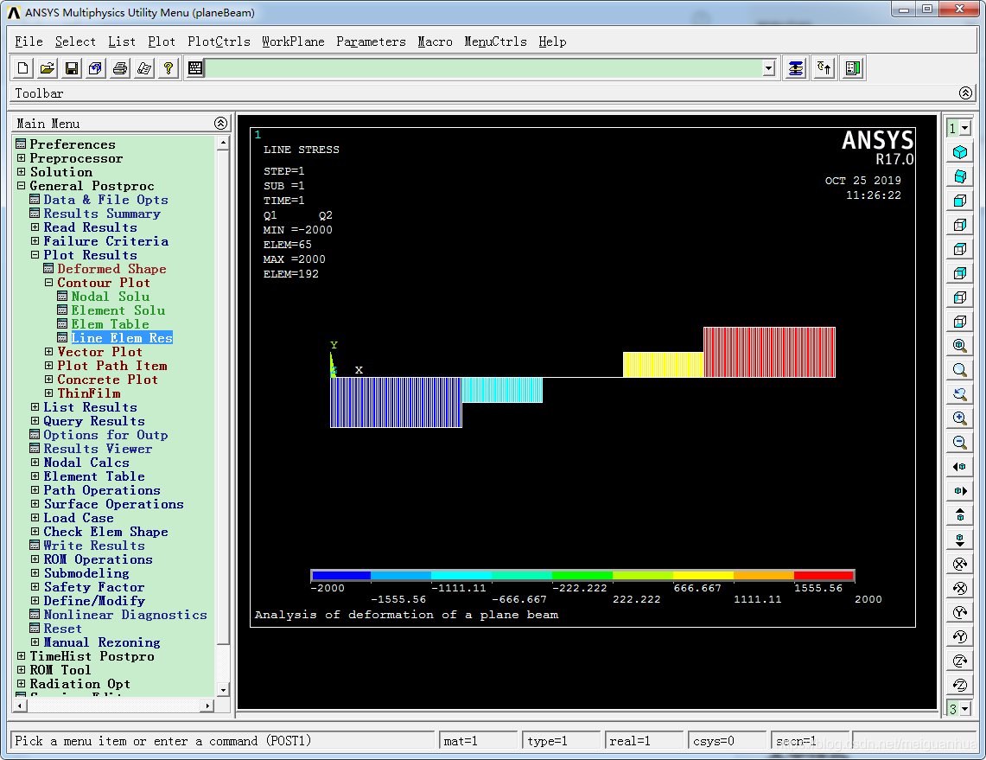Click the Print toolbar icon
The width and height of the screenshot is (986, 760).
(x=120, y=68)
